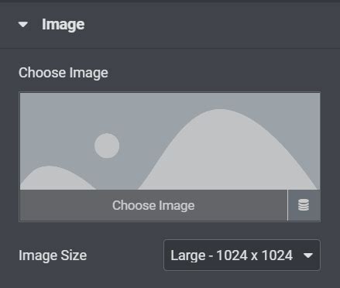340x288 pixels.
Task: Click the Choose Image button bar
Action: pos(153,205)
